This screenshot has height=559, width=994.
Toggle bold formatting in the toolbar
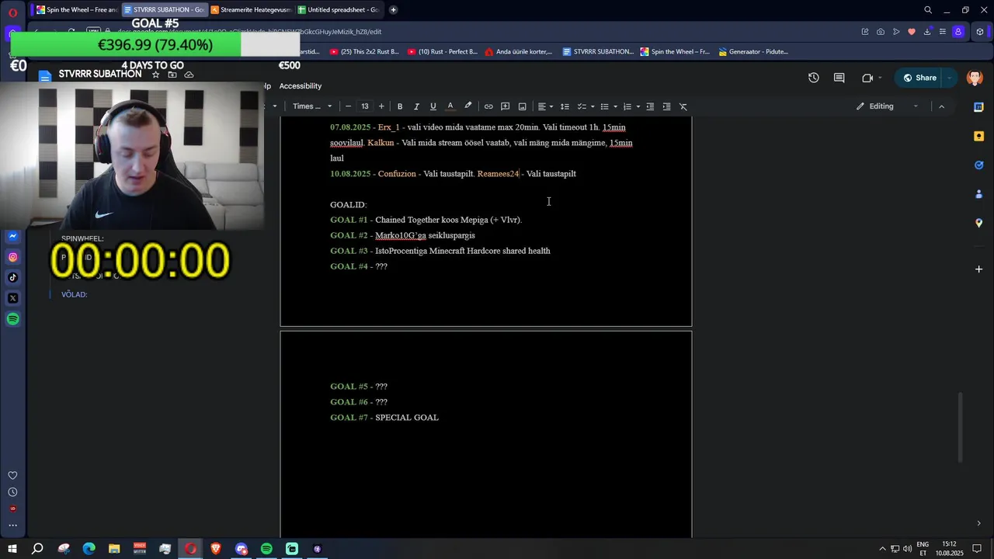coord(400,106)
